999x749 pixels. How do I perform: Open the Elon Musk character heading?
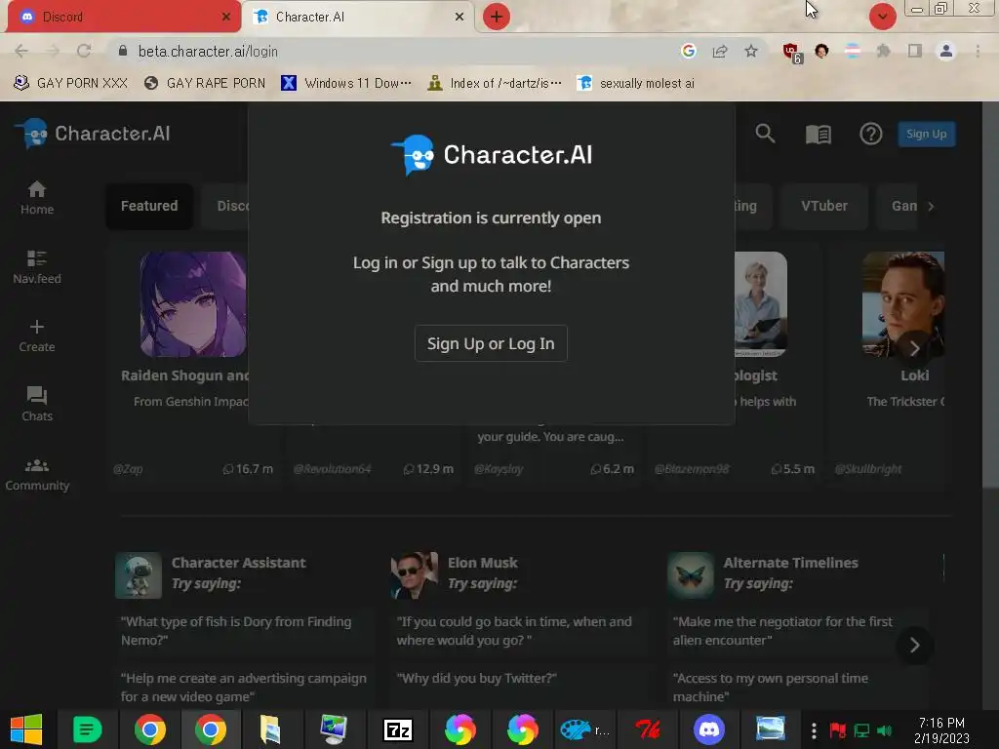482,563
